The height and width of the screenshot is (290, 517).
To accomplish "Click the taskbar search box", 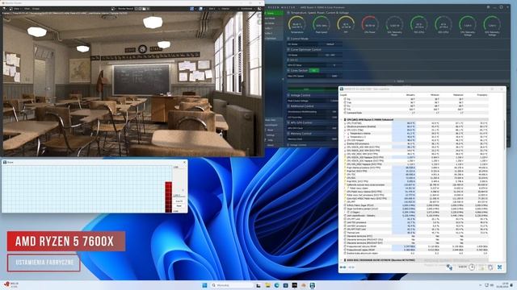I will click(x=232, y=285).
